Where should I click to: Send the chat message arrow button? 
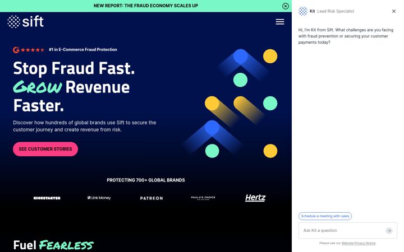[x=389, y=230]
